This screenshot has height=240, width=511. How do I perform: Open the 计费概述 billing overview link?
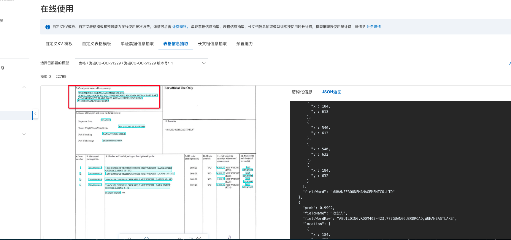coord(180,27)
